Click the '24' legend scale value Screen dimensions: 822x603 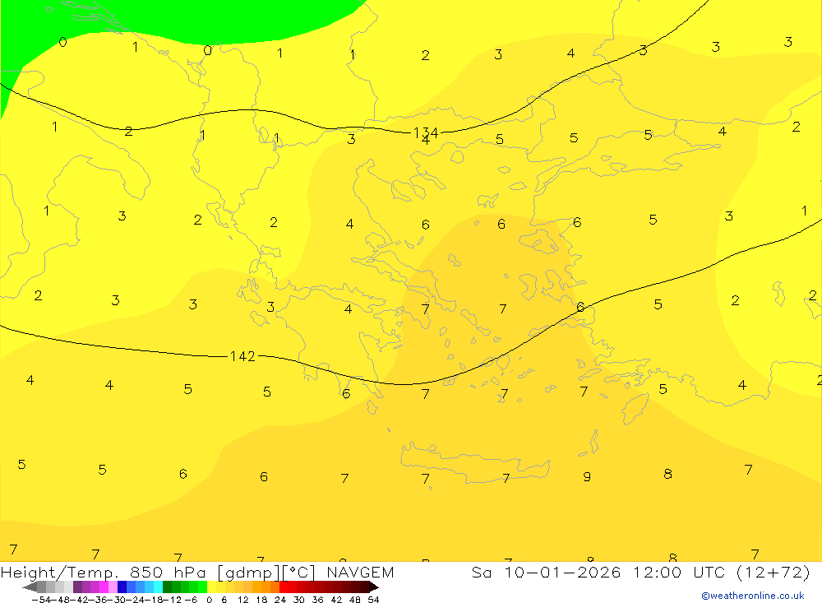pyautogui.click(x=280, y=600)
